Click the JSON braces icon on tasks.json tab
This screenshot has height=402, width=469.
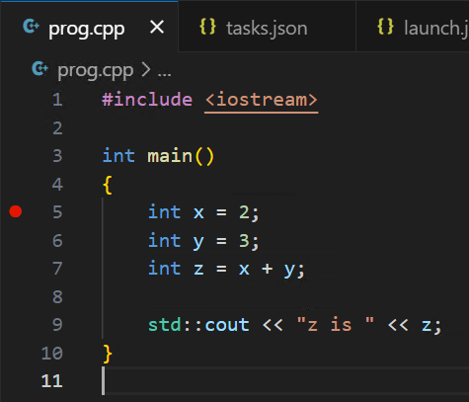[x=207, y=27]
